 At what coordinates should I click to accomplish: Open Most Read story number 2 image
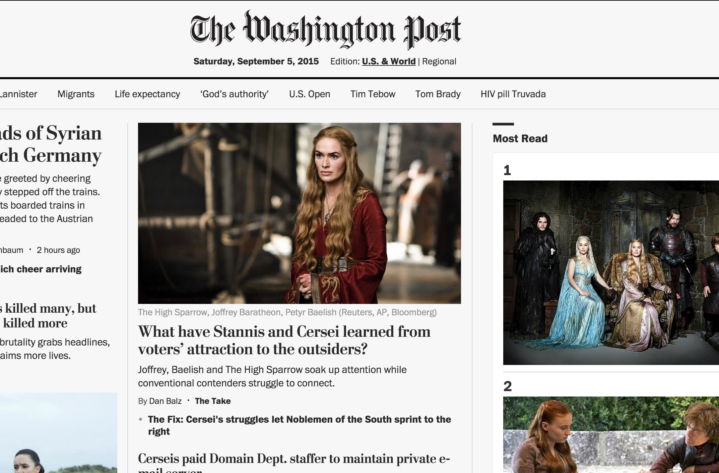pyautogui.click(x=611, y=434)
